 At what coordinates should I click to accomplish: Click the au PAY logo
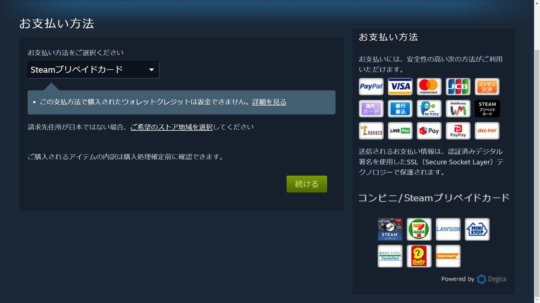(x=487, y=131)
